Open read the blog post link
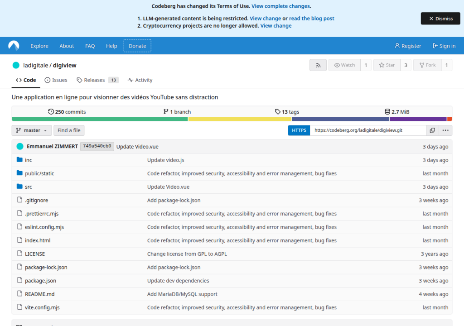 click(x=312, y=19)
